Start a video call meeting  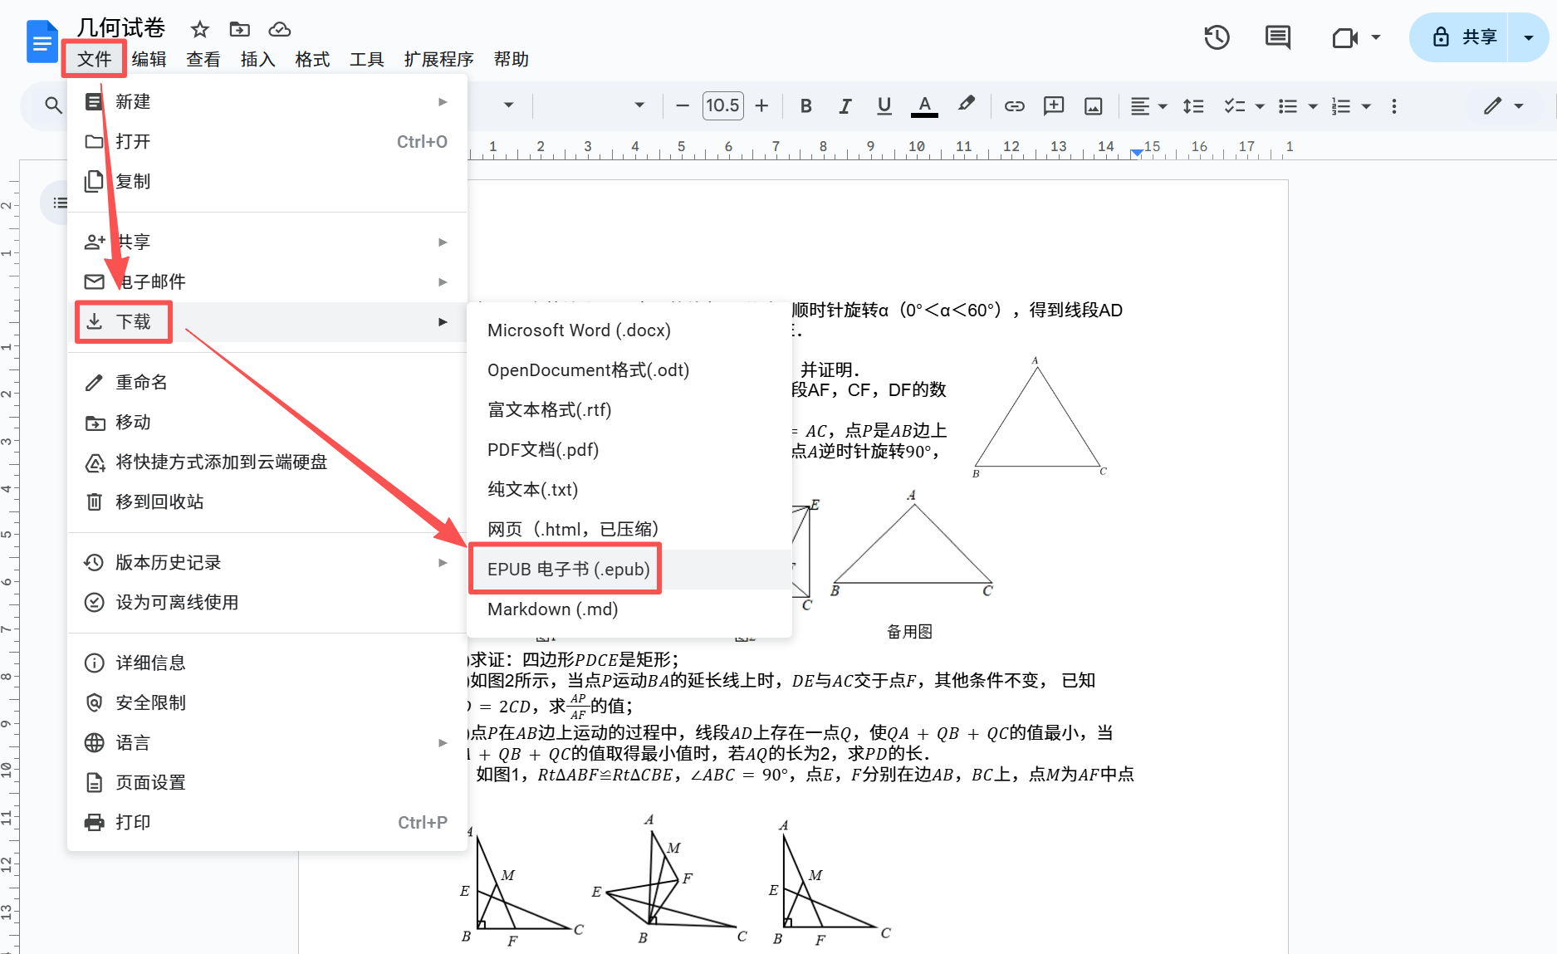click(x=1346, y=37)
